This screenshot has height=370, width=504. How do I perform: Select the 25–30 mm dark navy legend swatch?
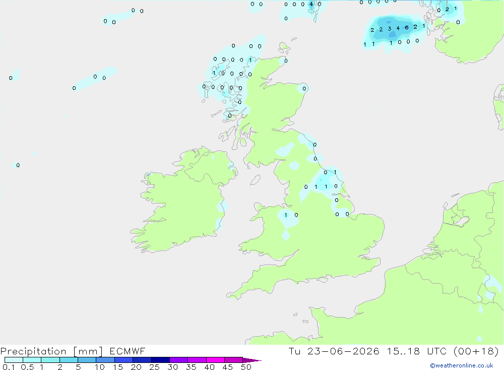pyautogui.click(x=160, y=360)
